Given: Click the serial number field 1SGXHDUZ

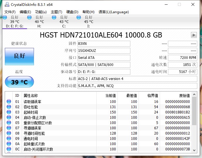Looking at the screenshot, I should [x=104, y=51].
